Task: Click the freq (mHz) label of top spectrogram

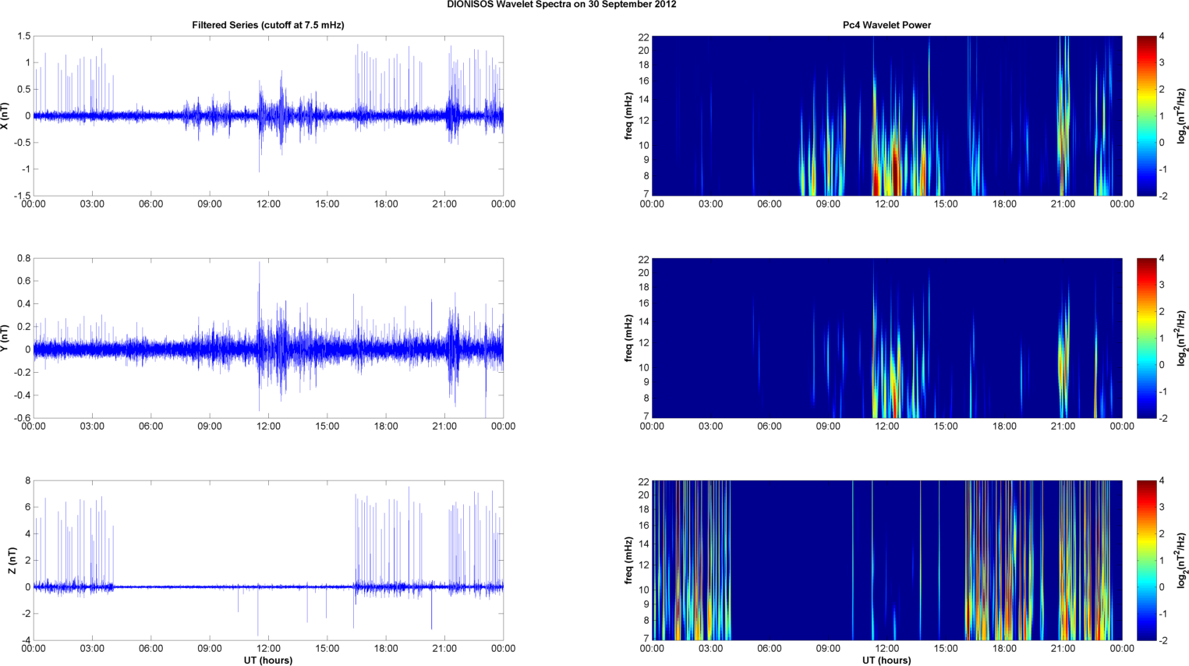Action: (x=628, y=115)
